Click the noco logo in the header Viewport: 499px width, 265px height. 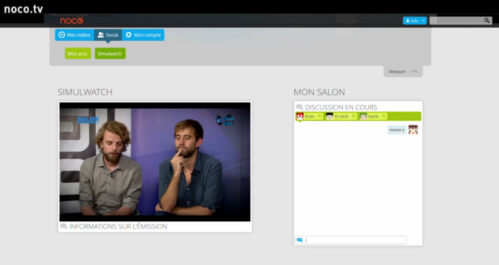(x=71, y=20)
